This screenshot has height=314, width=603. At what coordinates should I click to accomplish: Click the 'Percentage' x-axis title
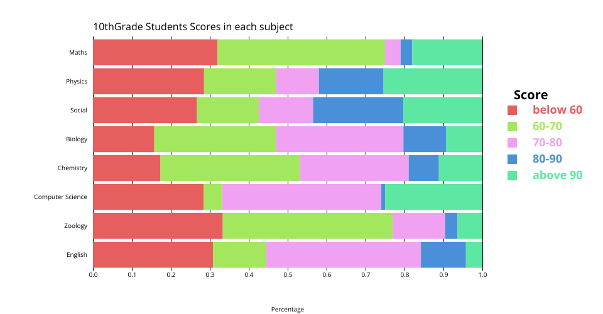[x=287, y=309]
